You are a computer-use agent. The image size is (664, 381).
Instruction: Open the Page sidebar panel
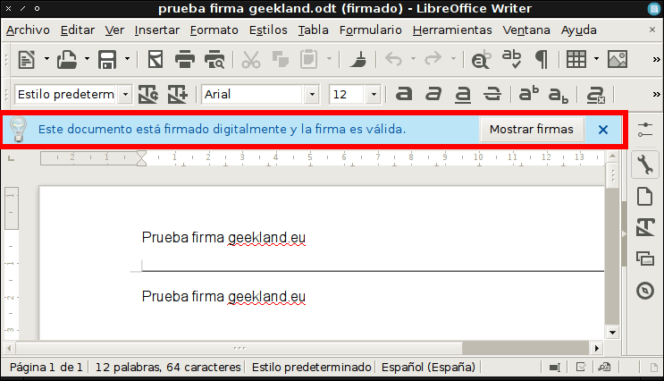pyautogui.click(x=645, y=196)
